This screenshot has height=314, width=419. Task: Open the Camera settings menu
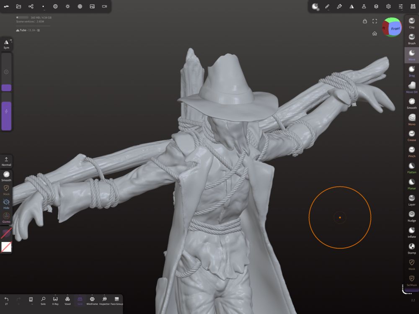point(104,6)
